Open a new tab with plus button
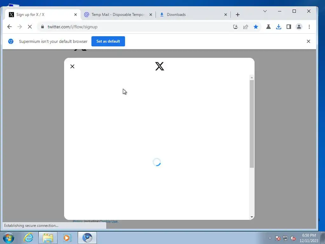Viewport: 325px width, 244px height. pyautogui.click(x=238, y=15)
